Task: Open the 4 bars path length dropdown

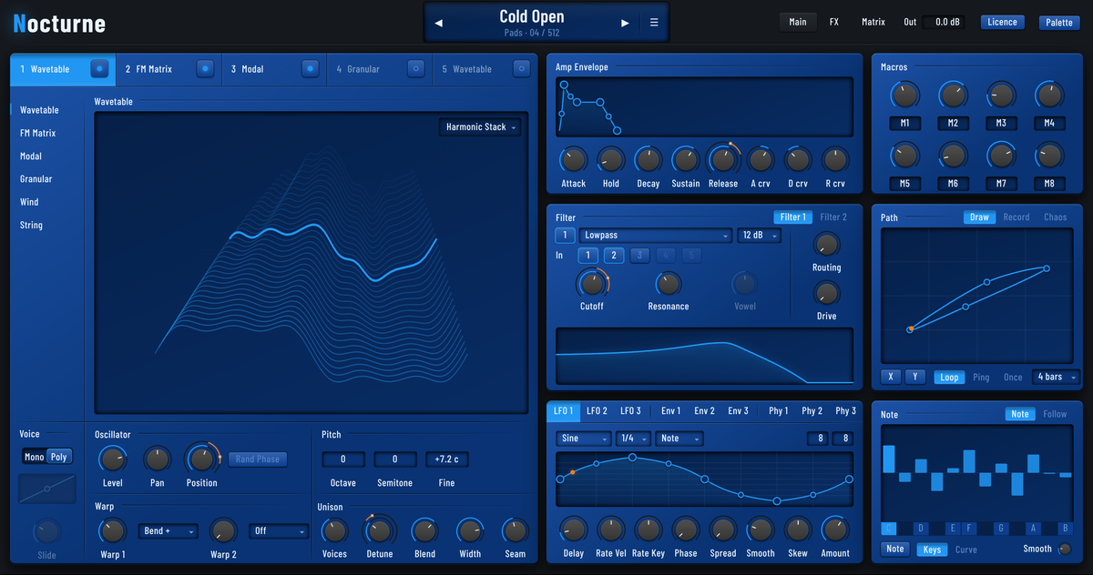Action: pyautogui.click(x=1056, y=377)
